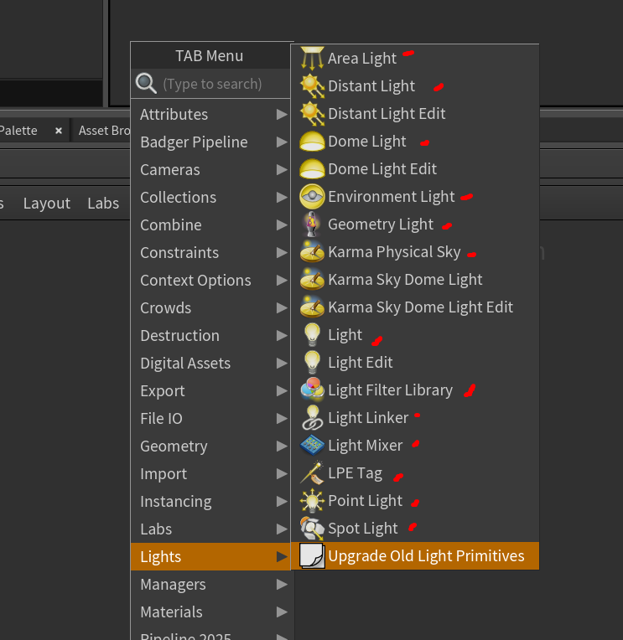Open the Labs menu in menu bar

tap(103, 204)
